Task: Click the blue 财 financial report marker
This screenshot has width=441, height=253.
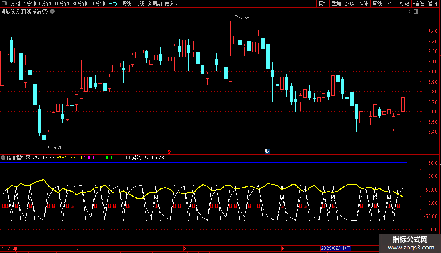Action: tap(267, 151)
